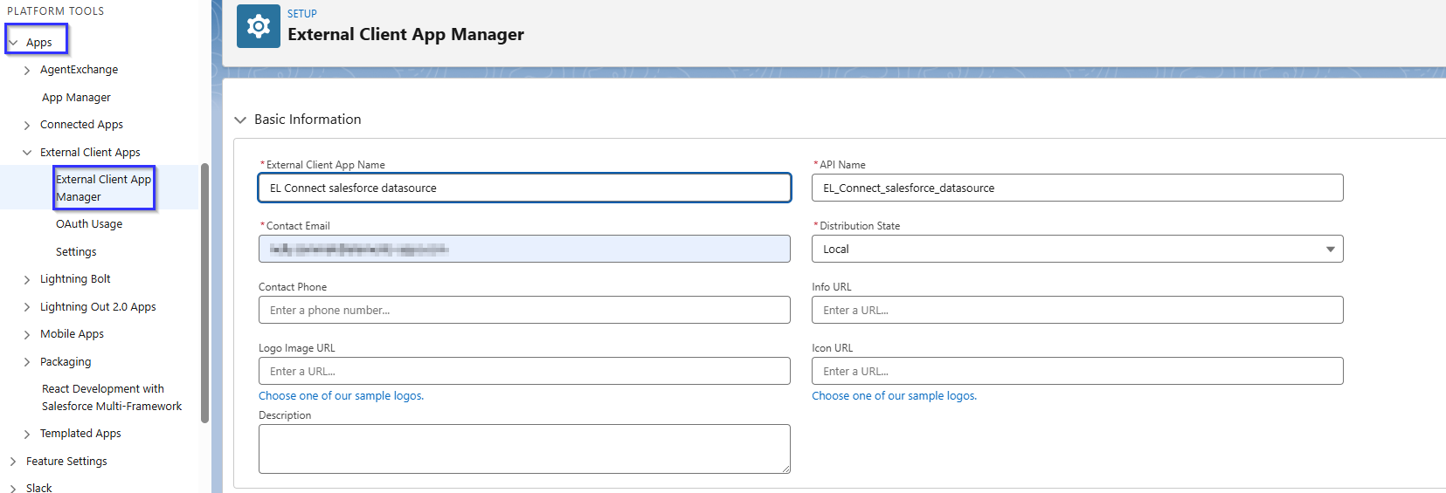Open the Distribution State dropdown
This screenshot has width=1446, height=493.
tap(1077, 249)
